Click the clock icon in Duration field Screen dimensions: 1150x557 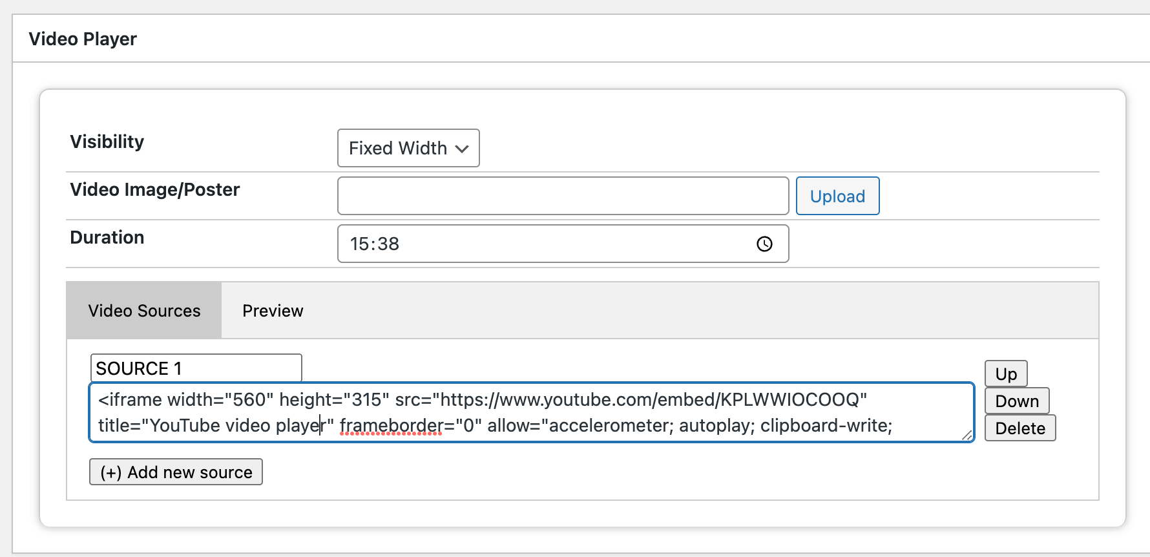pyautogui.click(x=764, y=244)
